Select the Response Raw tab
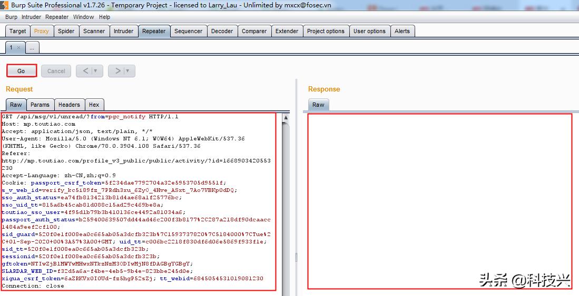This screenshot has width=579, height=296. click(x=318, y=105)
